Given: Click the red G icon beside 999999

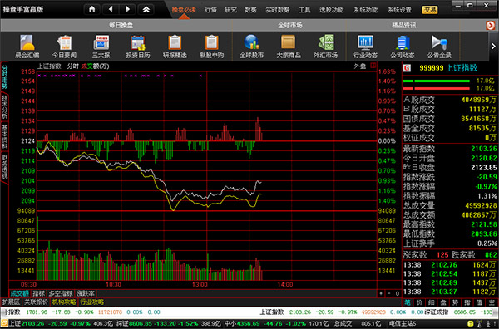Looking at the screenshot, I should (x=407, y=67).
